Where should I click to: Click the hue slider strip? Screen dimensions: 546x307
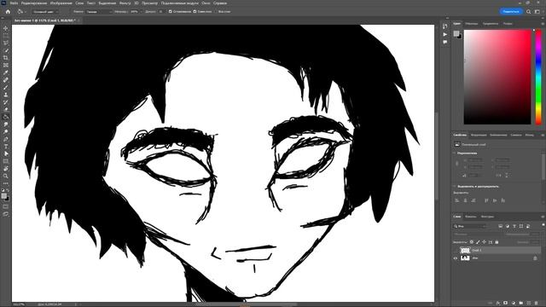538,77
